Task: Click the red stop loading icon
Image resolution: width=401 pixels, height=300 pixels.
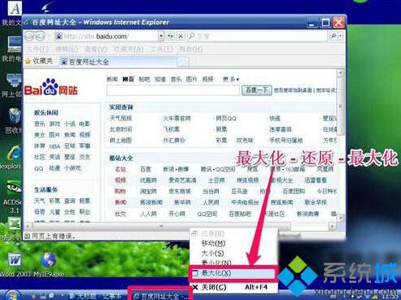Action: point(180,36)
